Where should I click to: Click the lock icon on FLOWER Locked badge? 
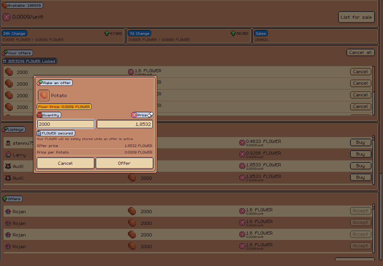(5, 61)
